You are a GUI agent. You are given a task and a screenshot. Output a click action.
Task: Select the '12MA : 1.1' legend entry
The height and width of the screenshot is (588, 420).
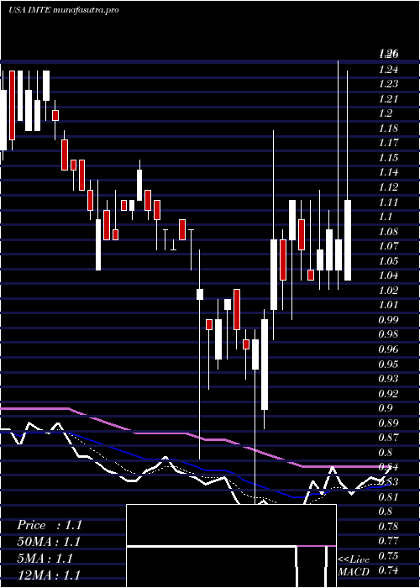(x=49, y=575)
